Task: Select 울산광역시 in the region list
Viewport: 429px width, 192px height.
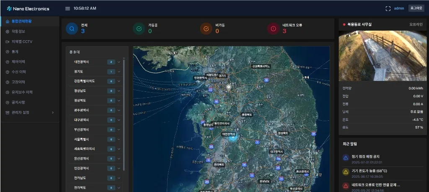Action: [96, 158]
